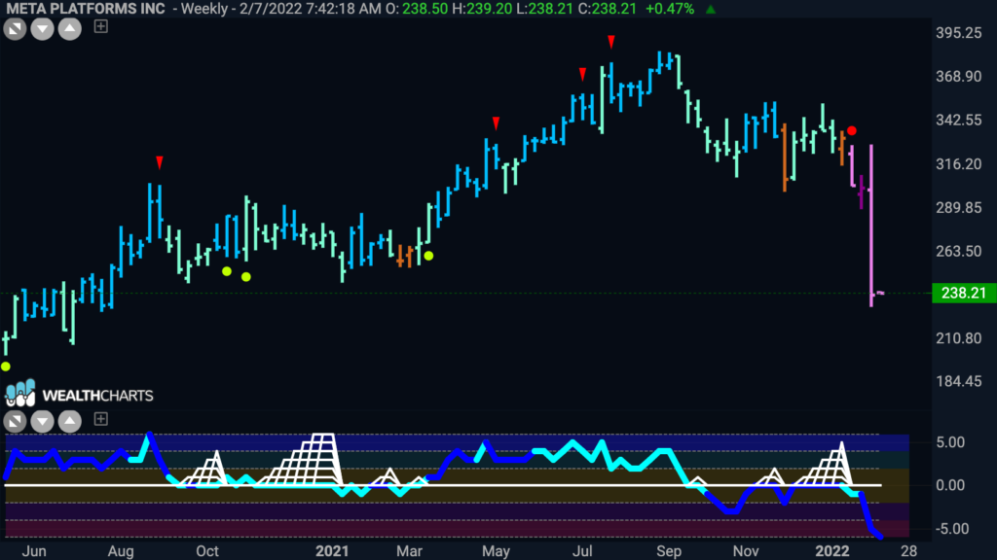Click the 395.25 price axis label

click(x=959, y=33)
